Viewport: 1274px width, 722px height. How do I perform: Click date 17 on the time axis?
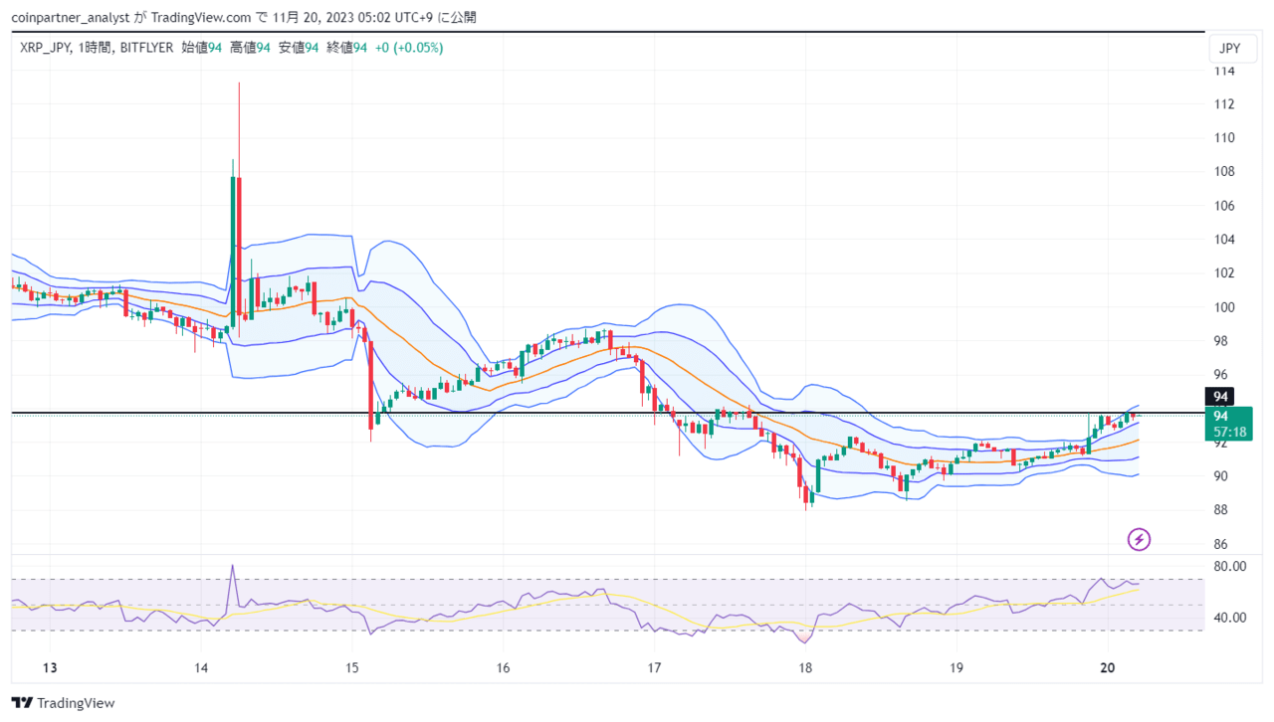pyautogui.click(x=654, y=667)
